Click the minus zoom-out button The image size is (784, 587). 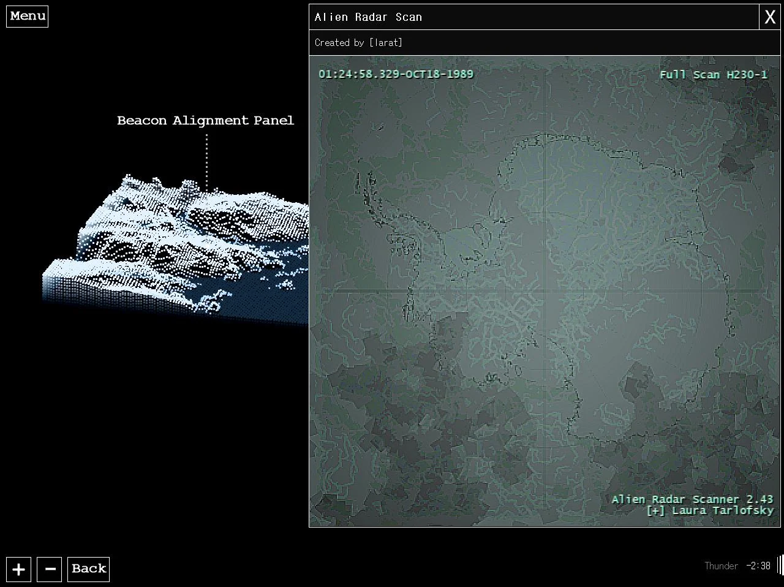click(x=50, y=569)
